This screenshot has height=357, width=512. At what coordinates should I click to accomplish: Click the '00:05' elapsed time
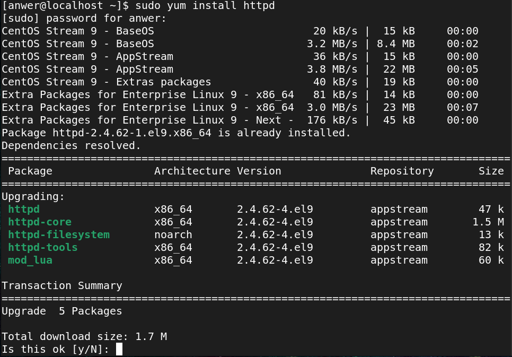click(462, 69)
